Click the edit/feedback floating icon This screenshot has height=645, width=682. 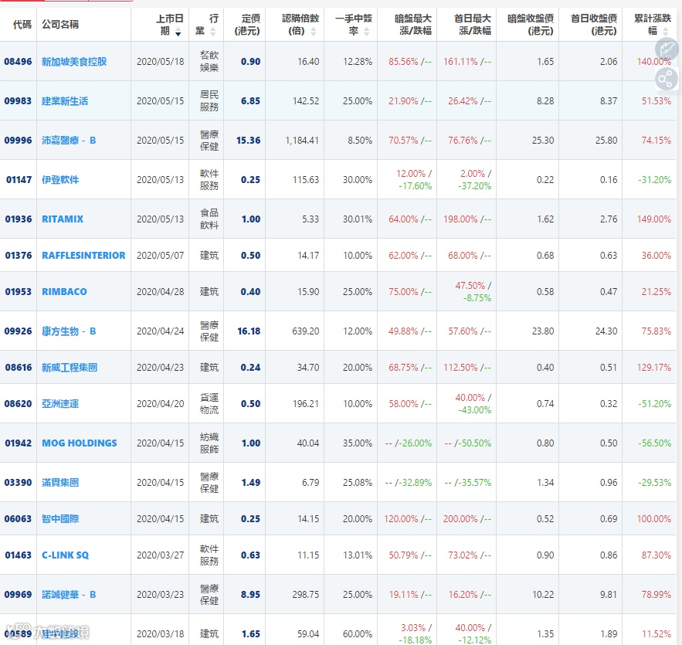coord(667,49)
